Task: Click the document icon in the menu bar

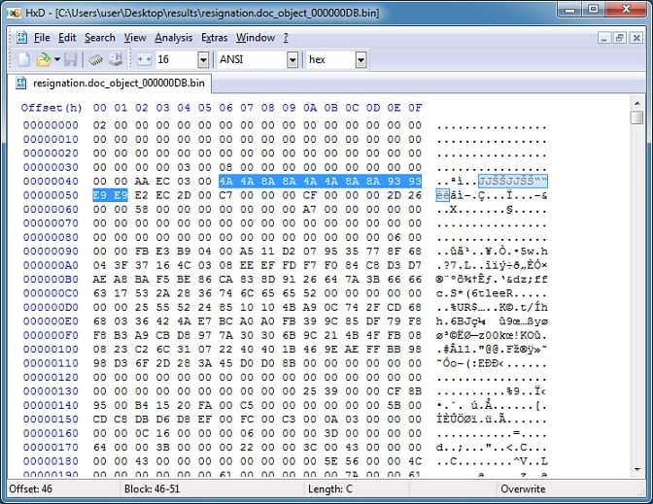Action: (21, 38)
